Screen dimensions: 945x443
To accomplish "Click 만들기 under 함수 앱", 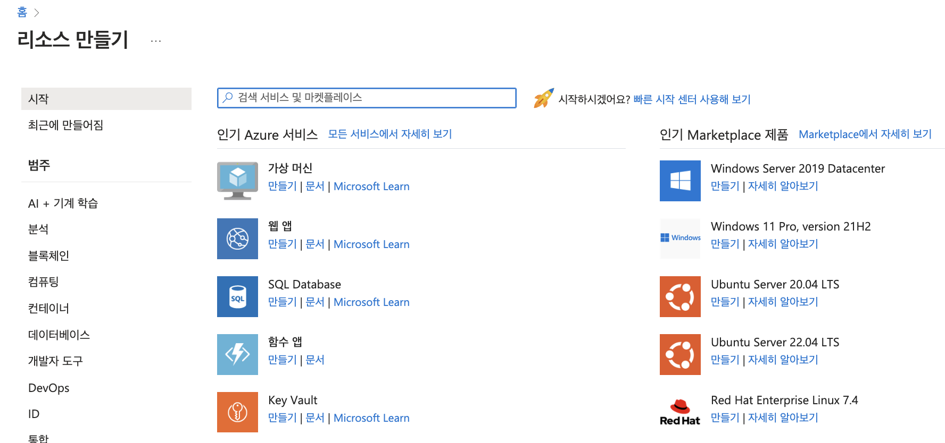I will pyautogui.click(x=283, y=360).
